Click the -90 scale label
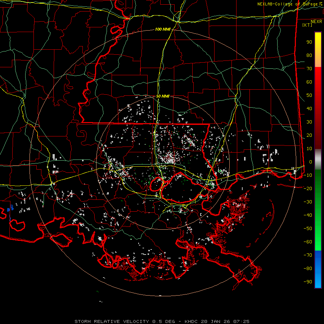 (308, 282)
